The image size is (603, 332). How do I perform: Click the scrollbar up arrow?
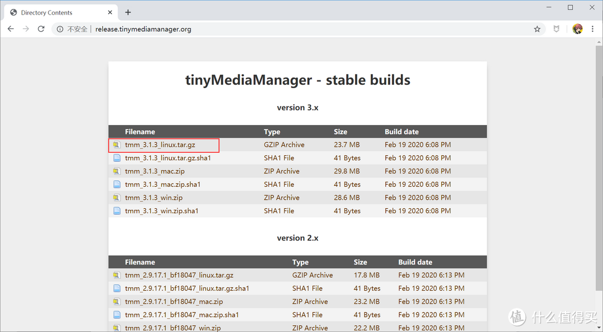(599, 41)
